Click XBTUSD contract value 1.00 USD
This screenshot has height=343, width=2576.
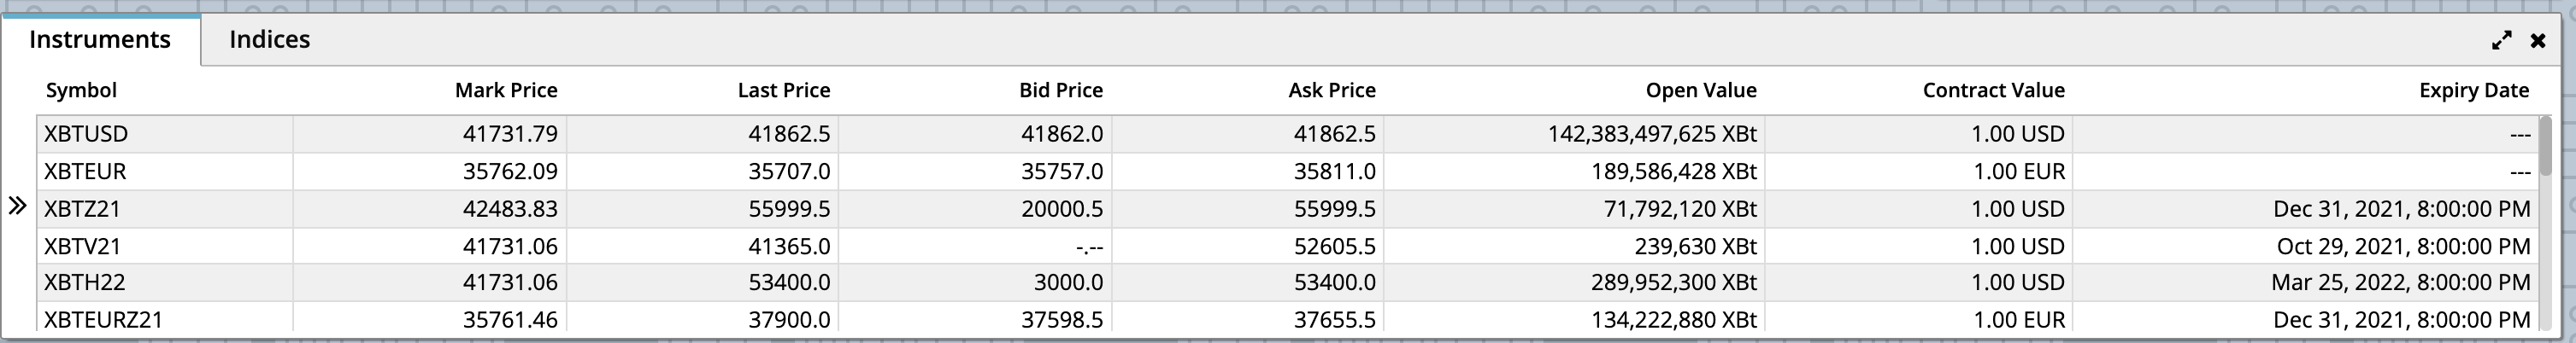(2018, 134)
